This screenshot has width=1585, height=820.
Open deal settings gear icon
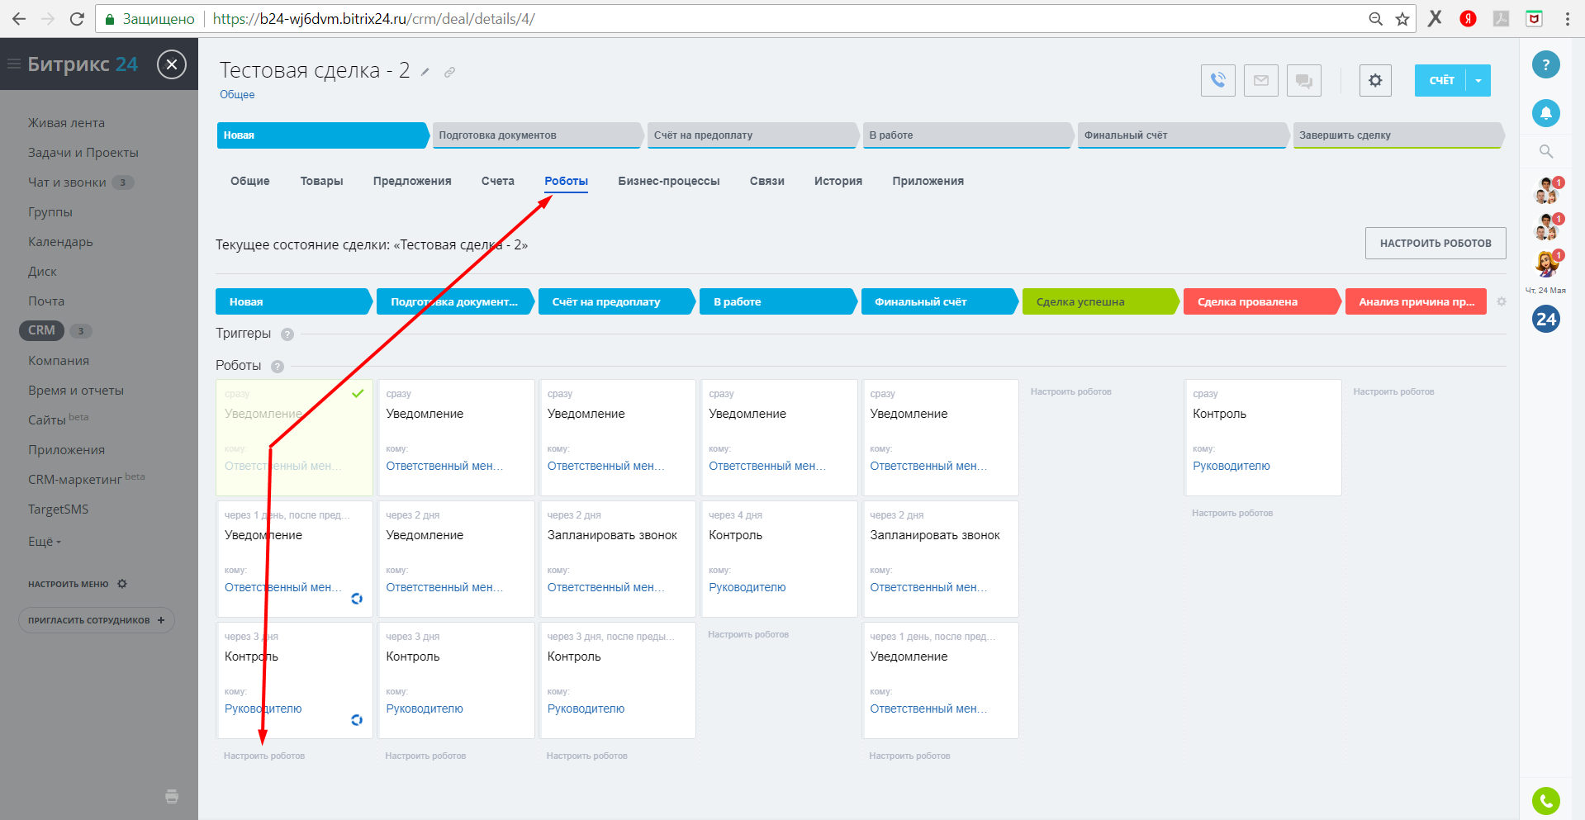tap(1375, 80)
